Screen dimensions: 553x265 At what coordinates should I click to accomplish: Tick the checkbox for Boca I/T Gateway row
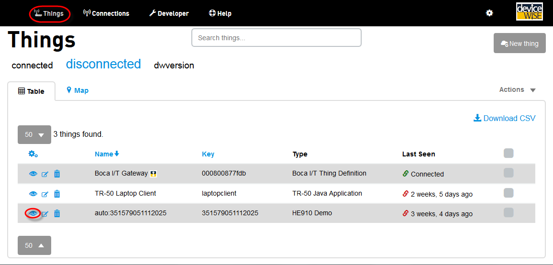coord(509,173)
